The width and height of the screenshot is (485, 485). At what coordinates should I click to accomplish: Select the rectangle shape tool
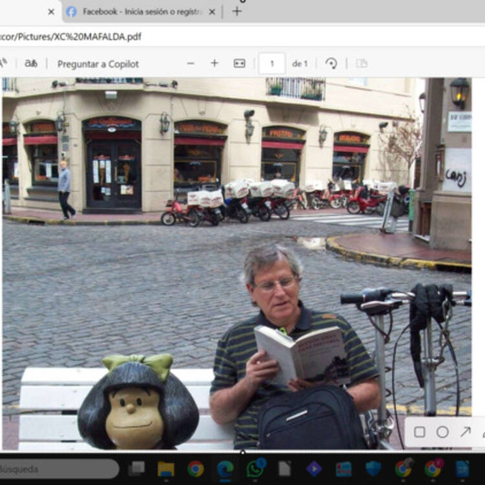420,432
